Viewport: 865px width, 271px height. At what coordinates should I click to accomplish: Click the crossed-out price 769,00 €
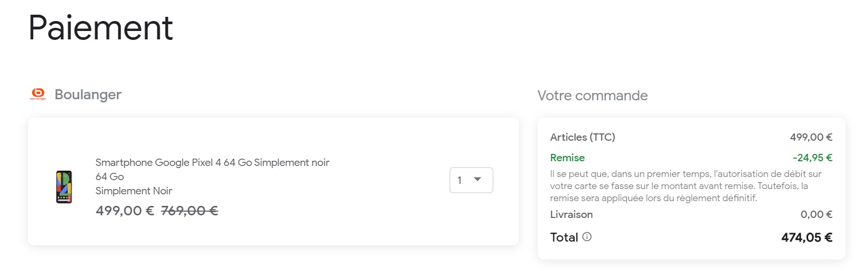coord(189,211)
